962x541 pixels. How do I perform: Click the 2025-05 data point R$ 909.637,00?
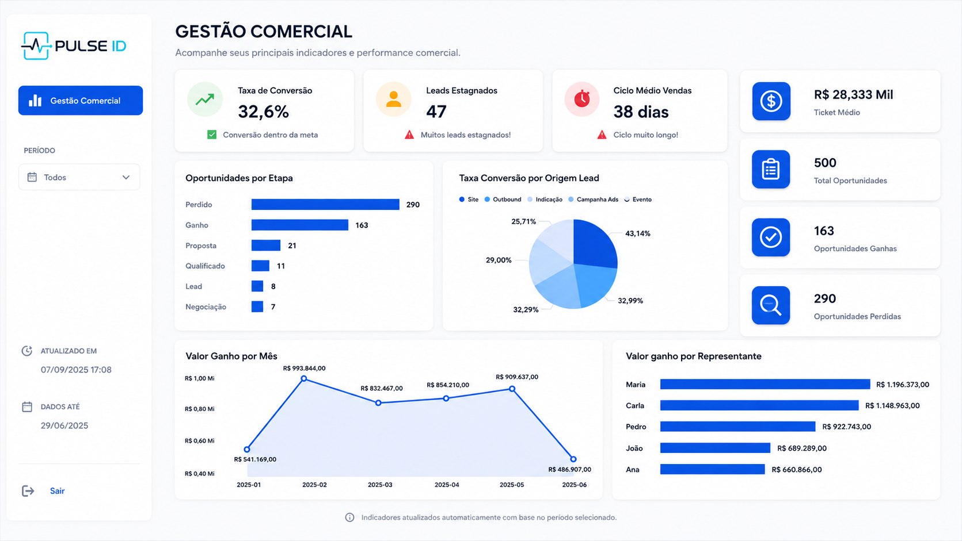click(x=512, y=389)
